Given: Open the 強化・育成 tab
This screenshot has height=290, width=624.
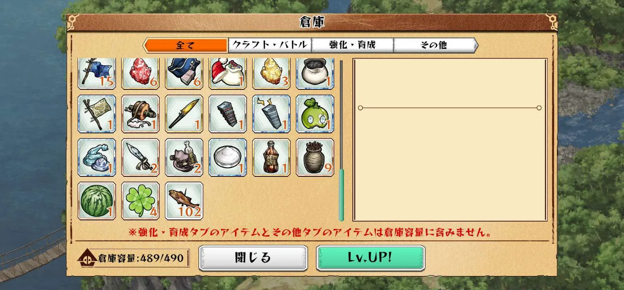Looking at the screenshot, I should click(352, 45).
